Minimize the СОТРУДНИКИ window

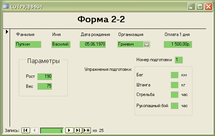point(191,6)
